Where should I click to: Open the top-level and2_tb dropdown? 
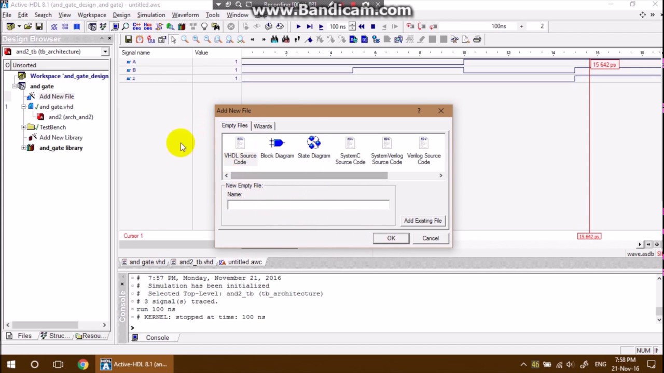[x=105, y=52]
